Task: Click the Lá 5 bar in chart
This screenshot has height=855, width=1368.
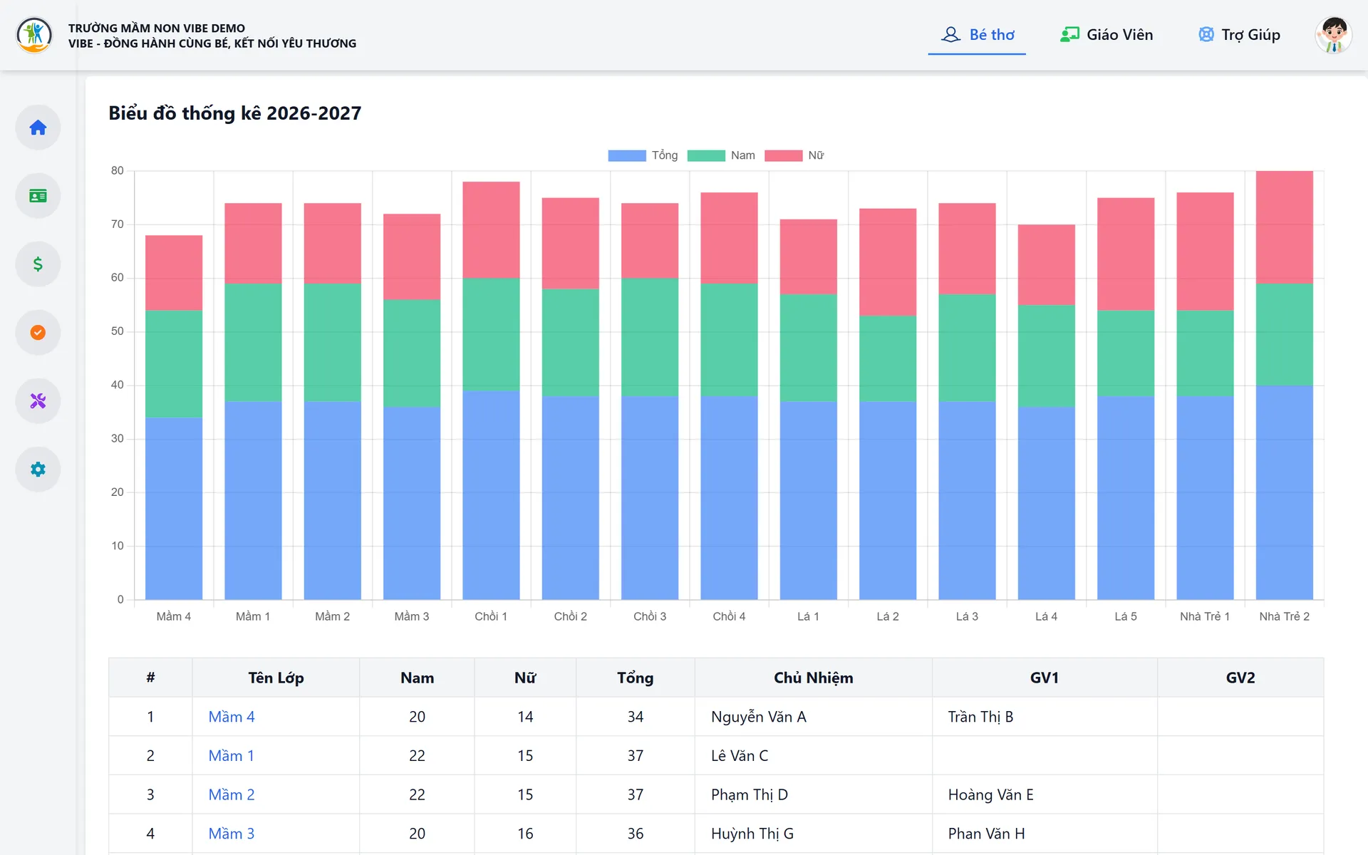Action: point(1126,398)
